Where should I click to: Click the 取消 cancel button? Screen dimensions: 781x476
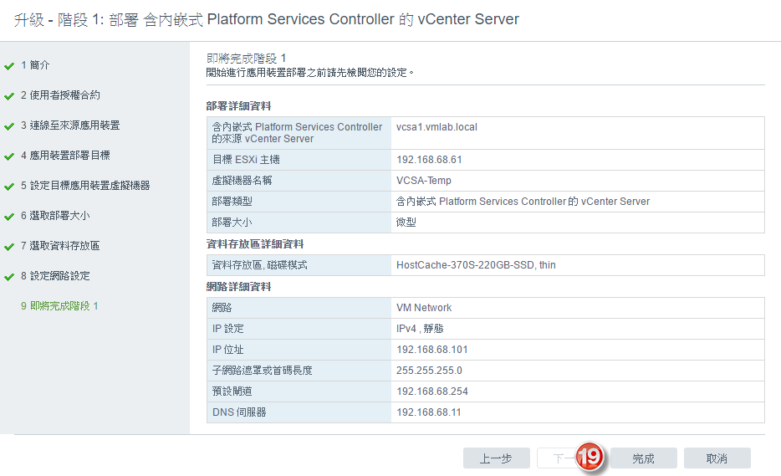point(717,458)
